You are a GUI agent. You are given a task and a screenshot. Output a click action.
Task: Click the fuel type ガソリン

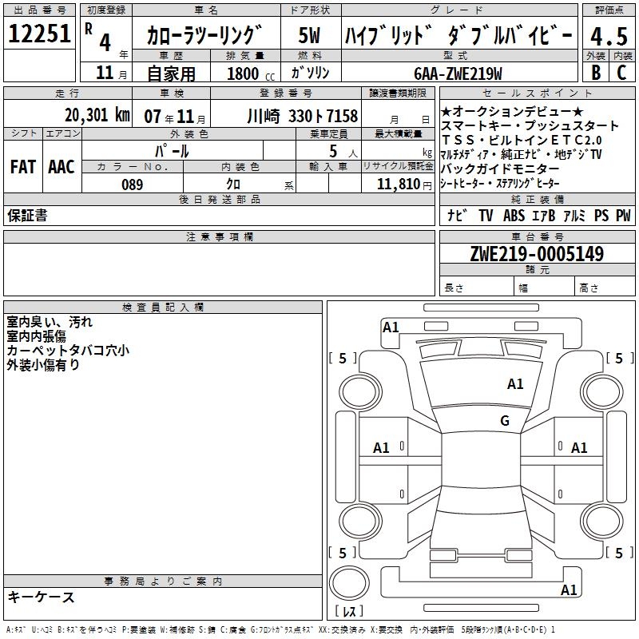310,73
